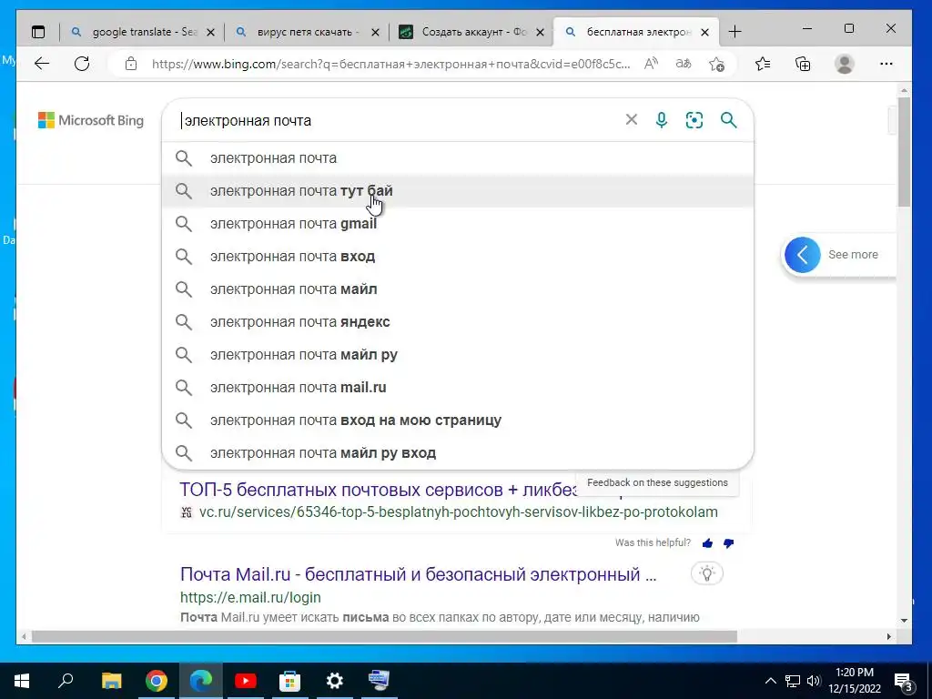Click inside the Bing search field
This screenshot has width=932, height=699.
(399, 121)
